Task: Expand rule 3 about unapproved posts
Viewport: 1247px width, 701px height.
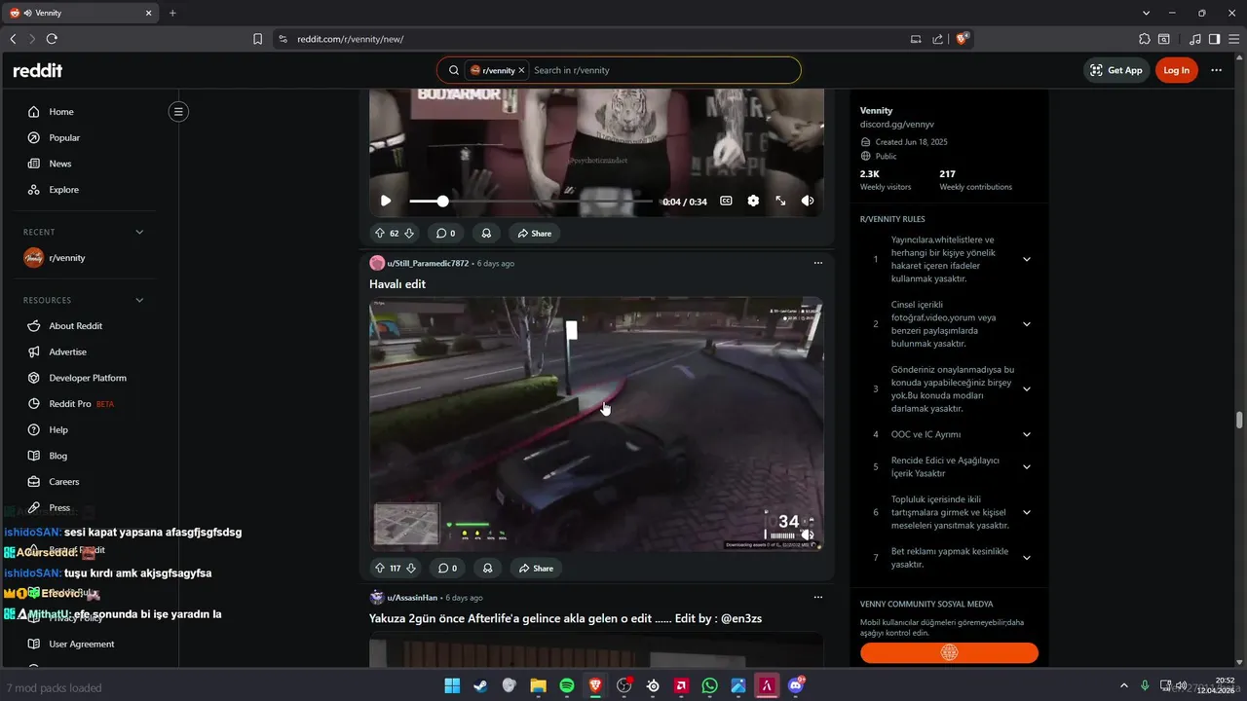Action: point(1026,388)
